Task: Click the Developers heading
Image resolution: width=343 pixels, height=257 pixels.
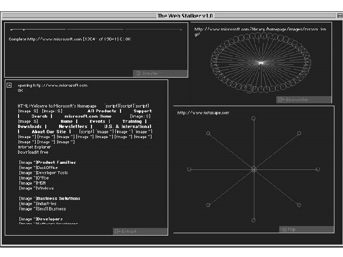Action: (x=50, y=219)
